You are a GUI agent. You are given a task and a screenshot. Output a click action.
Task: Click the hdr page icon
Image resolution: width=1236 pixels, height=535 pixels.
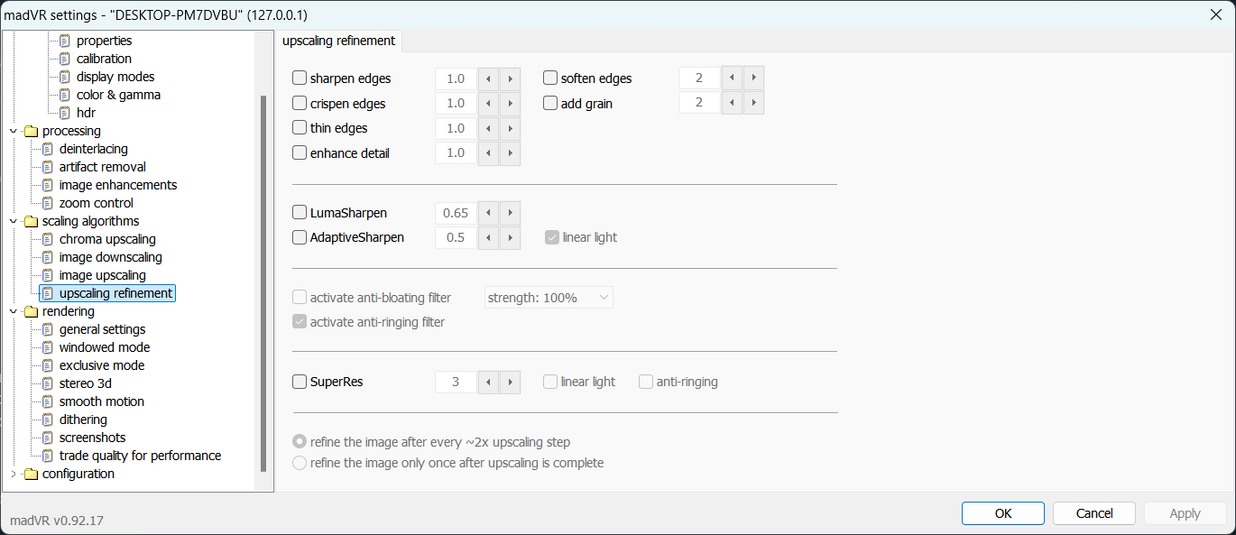pos(65,113)
